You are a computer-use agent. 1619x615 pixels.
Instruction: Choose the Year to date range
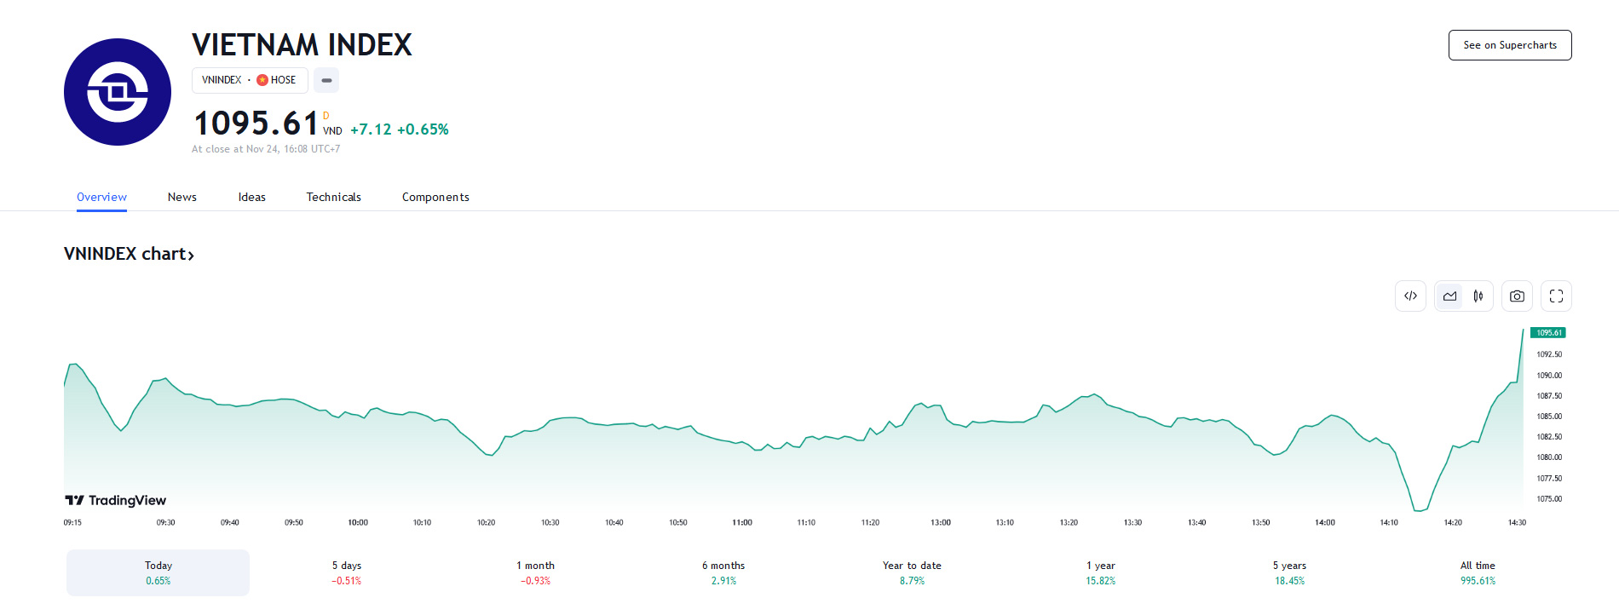pos(912,572)
